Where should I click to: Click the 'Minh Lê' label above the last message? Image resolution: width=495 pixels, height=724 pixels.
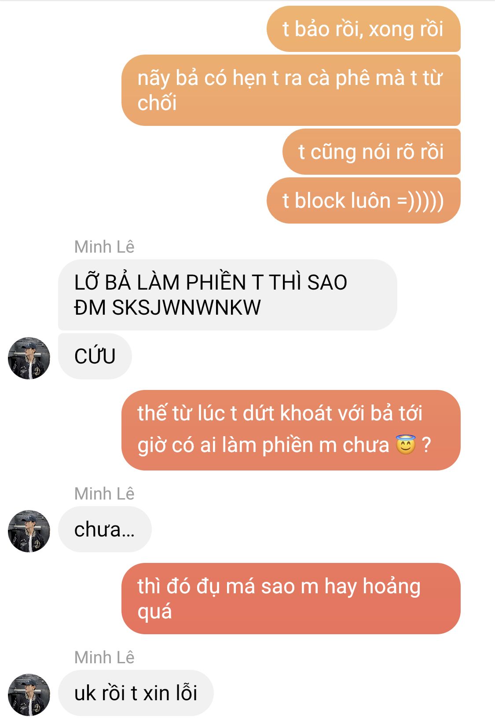pyautogui.click(x=104, y=658)
